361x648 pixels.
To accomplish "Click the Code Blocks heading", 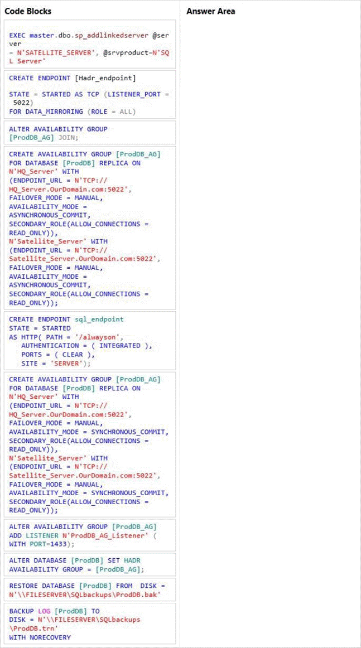I will (28, 11).
